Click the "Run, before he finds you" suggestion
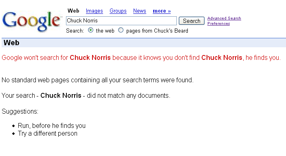Viewport: 286px width, 156px height. click(52, 126)
